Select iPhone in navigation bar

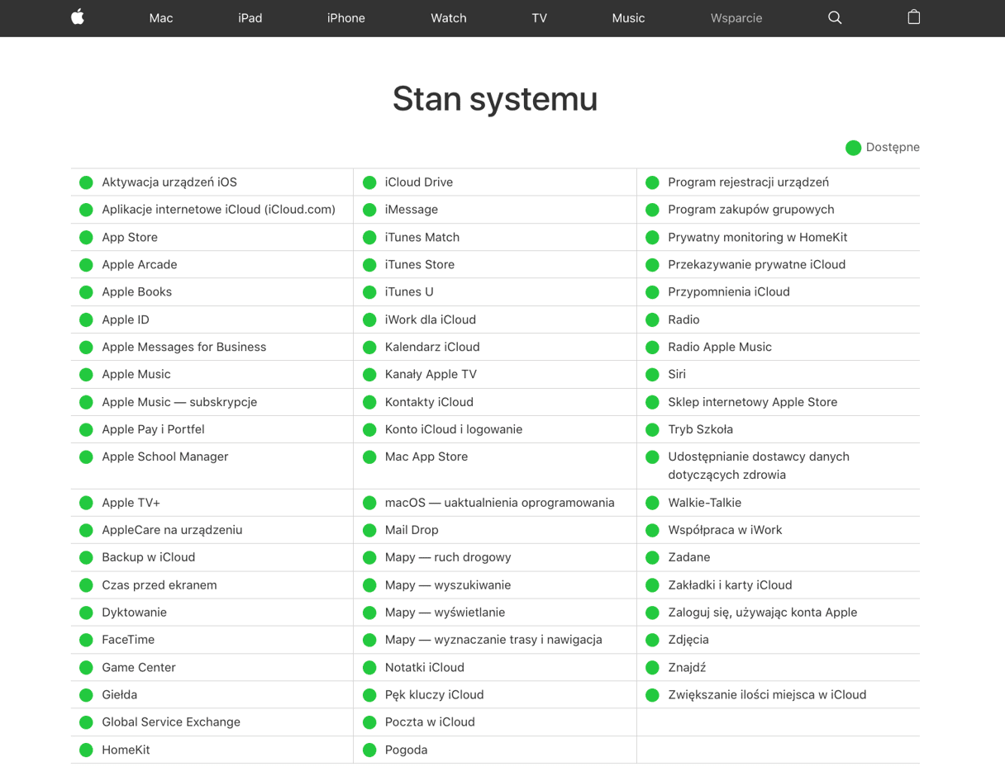point(345,18)
